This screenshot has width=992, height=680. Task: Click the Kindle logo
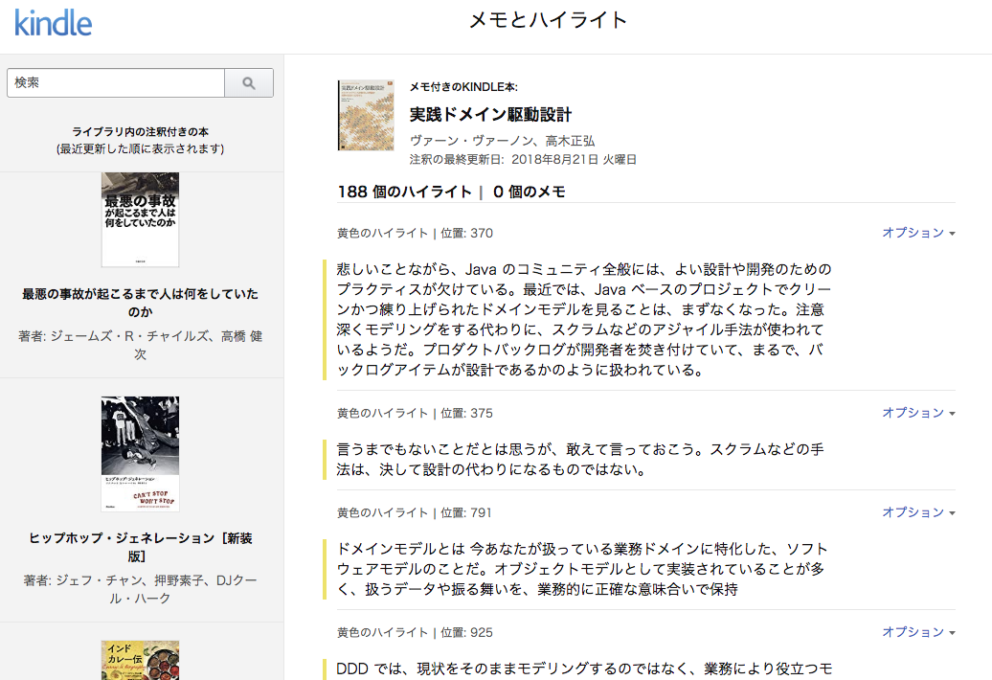click(54, 23)
